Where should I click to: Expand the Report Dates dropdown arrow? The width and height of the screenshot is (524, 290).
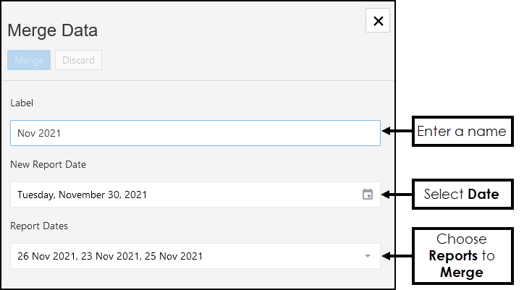[367, 256]
